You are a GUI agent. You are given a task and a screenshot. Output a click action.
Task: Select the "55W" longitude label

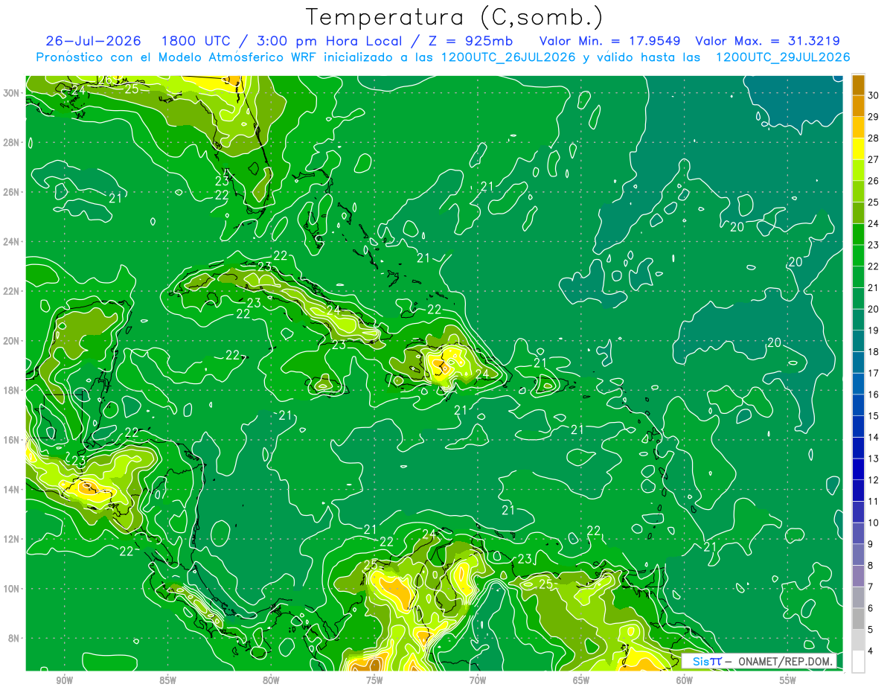[788, 680]
